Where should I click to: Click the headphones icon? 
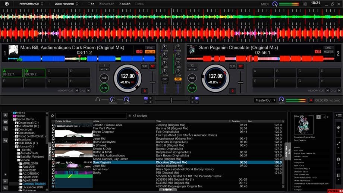click(98, 99)
